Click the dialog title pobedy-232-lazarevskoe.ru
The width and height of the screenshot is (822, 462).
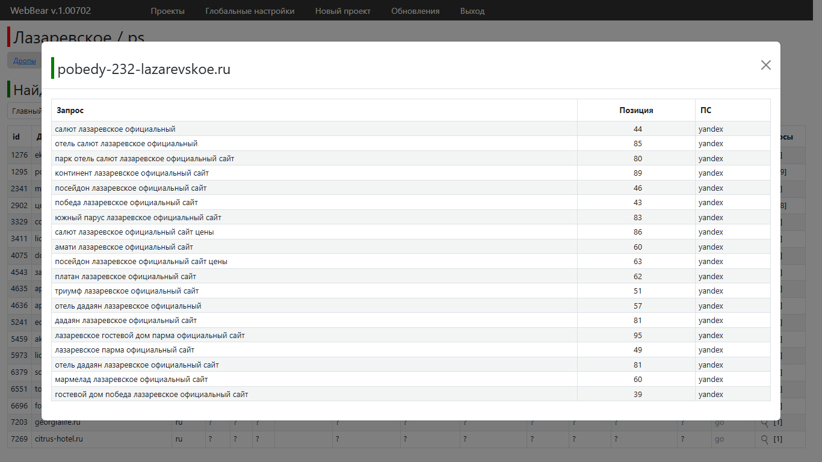pyautogui.click(x=144, y=69)
